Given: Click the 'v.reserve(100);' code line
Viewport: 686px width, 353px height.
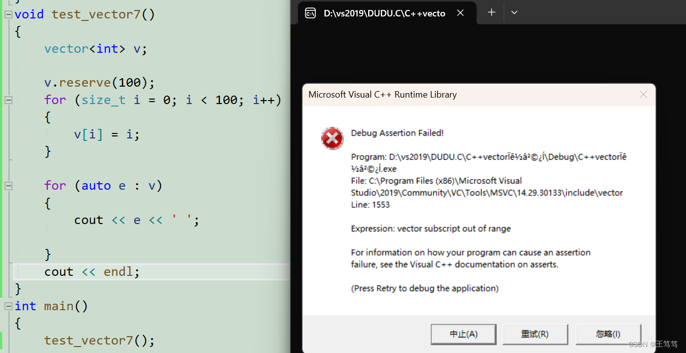Looking at the screenshot, I should tap(99, 83).
